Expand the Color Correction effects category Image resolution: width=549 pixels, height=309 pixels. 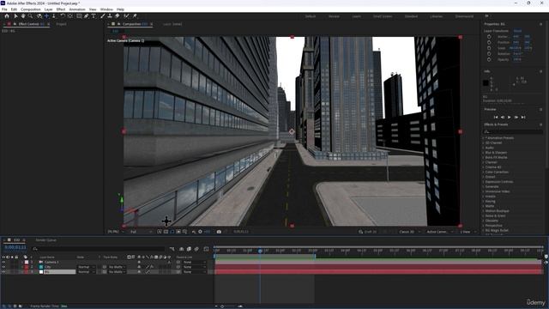click(x=483, y=172)
